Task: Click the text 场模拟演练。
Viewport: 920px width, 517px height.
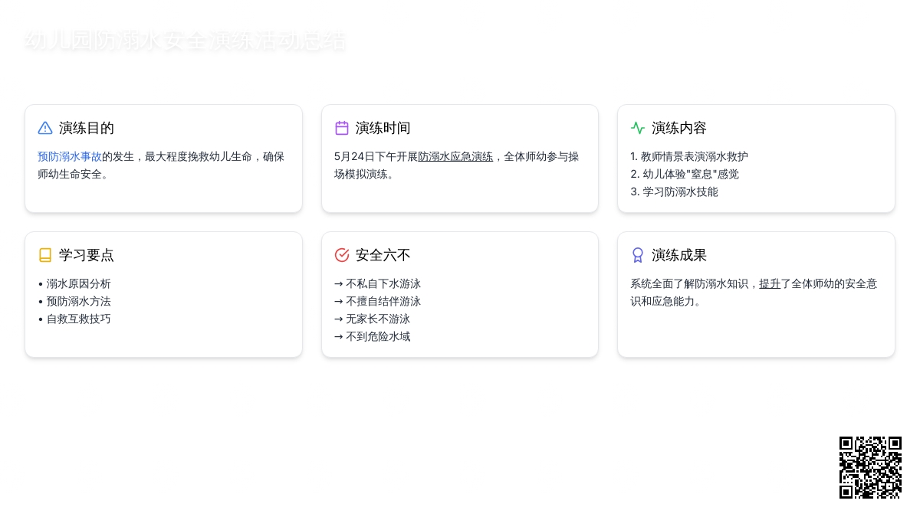Action: (366, 174)
